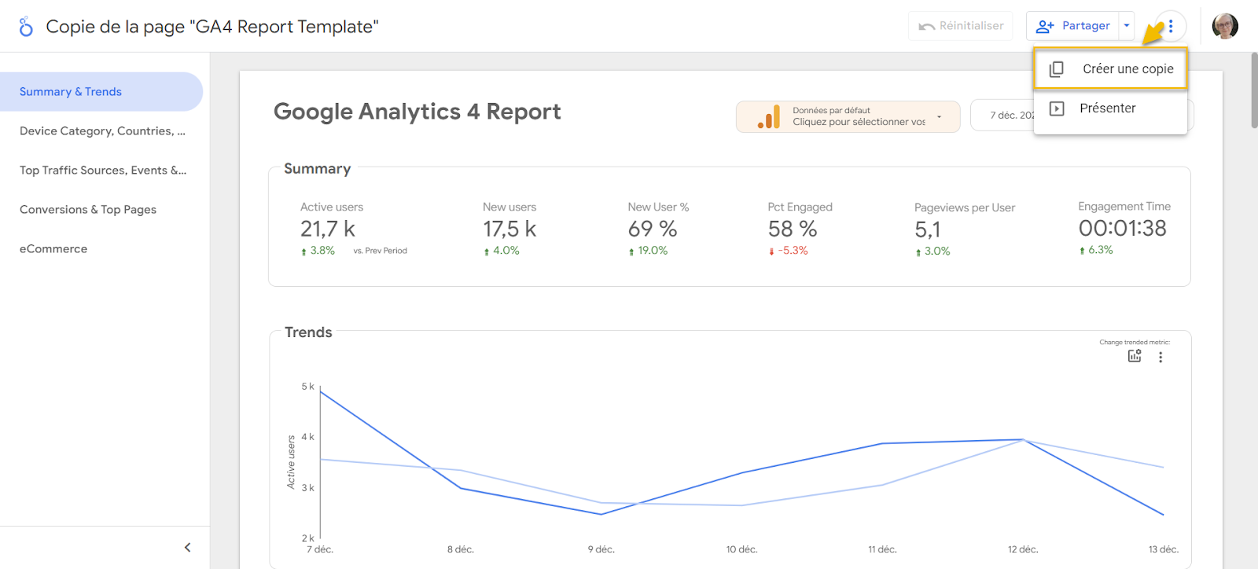Click the report title text in header

point(212,27)
